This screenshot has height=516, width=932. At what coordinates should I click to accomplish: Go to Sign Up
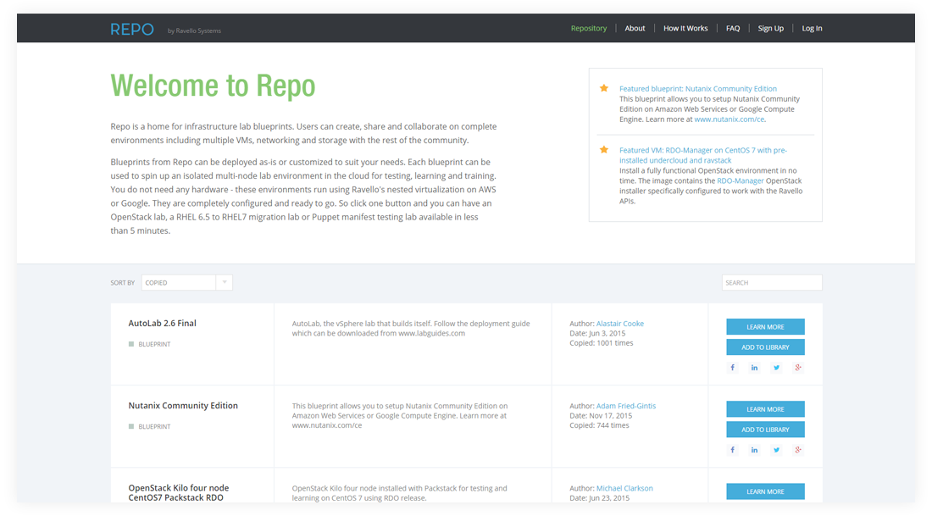tap(770, 28)
